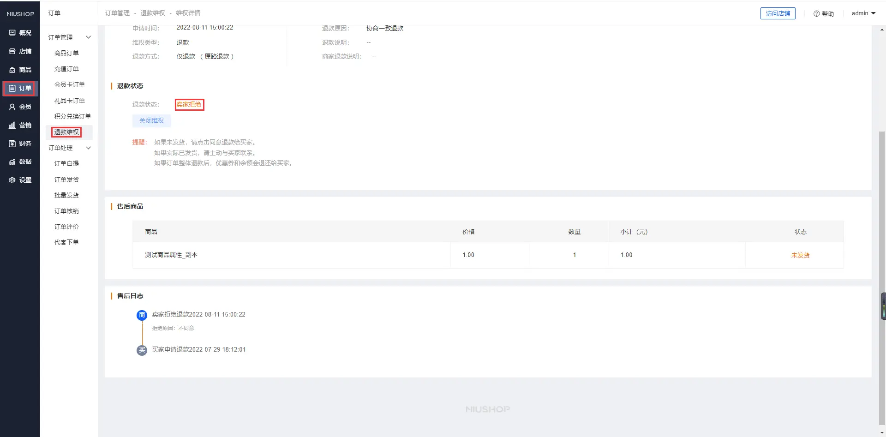Open the admin user dropdown

tap(863, 13)
